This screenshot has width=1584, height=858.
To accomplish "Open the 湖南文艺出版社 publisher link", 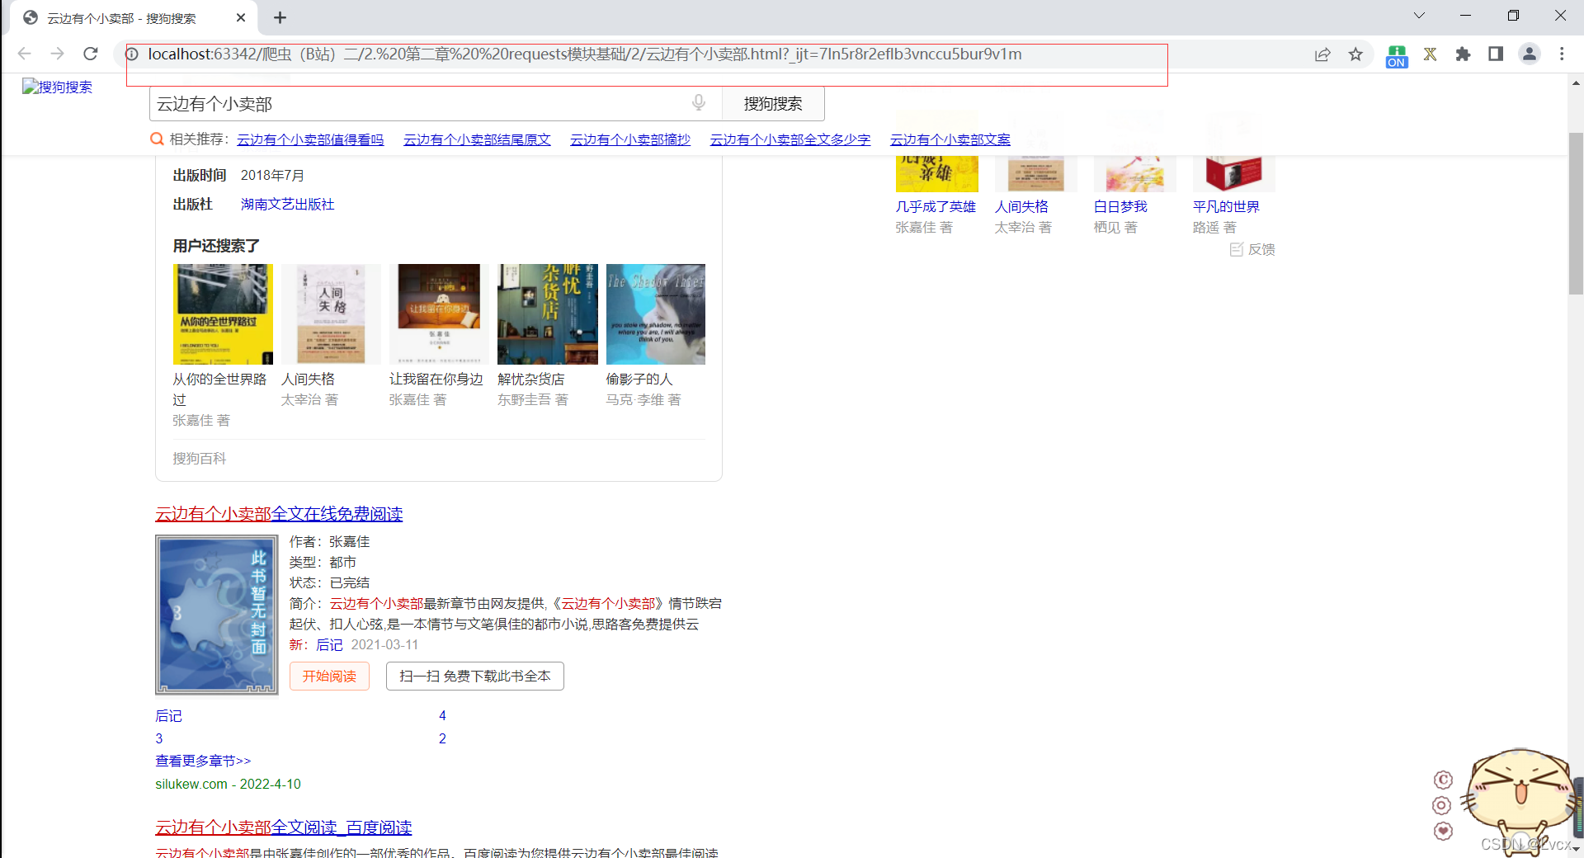I will point(287,204).
